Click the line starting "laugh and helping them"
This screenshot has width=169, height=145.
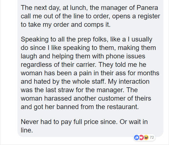pyautogui.click(x=83, y=56)
